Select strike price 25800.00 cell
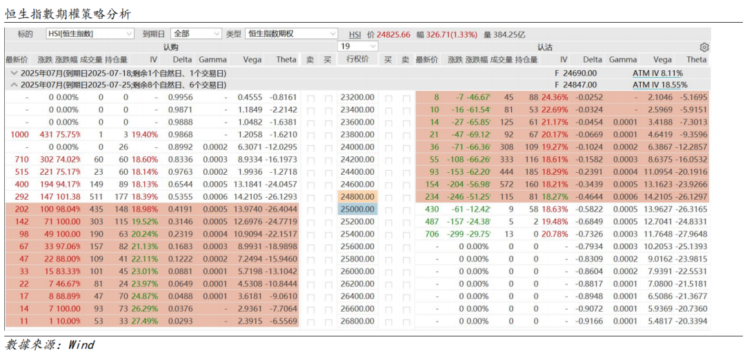Viewport: 745px width, 358px height. [358, 258]
